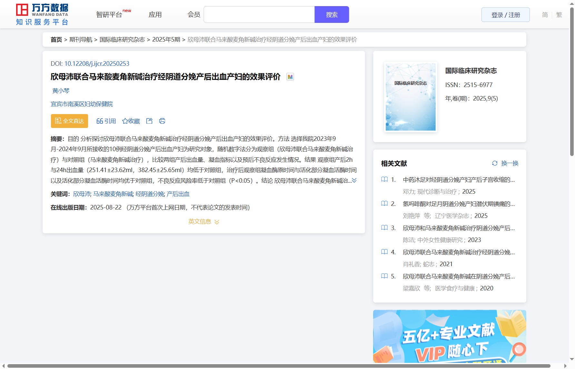Click the share icon beside 收藏

(x=149, y=121)
